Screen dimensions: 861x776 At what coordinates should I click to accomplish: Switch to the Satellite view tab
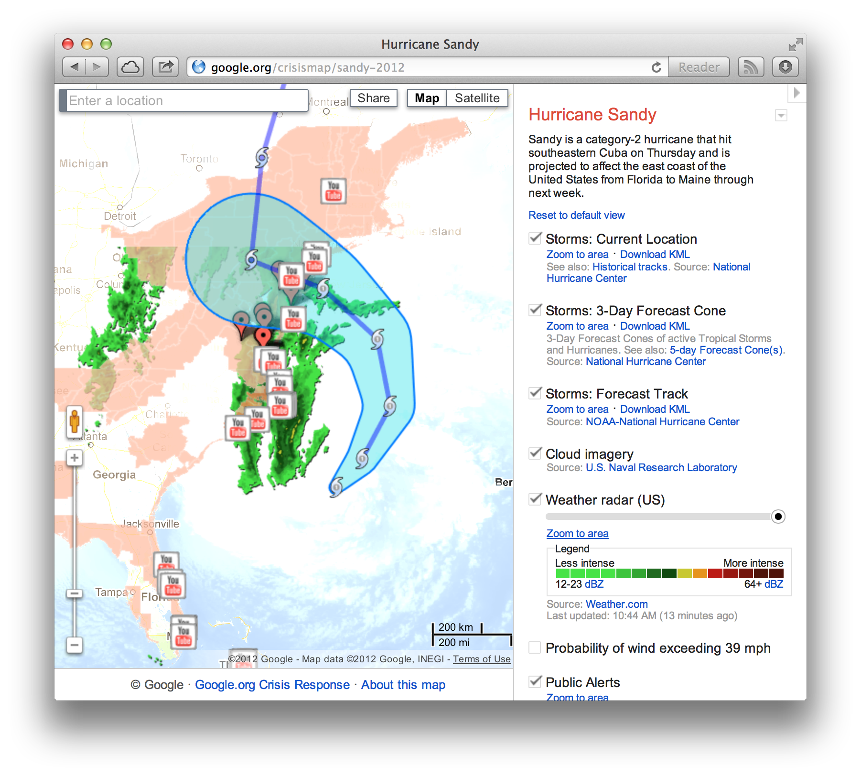pos(477,98)
